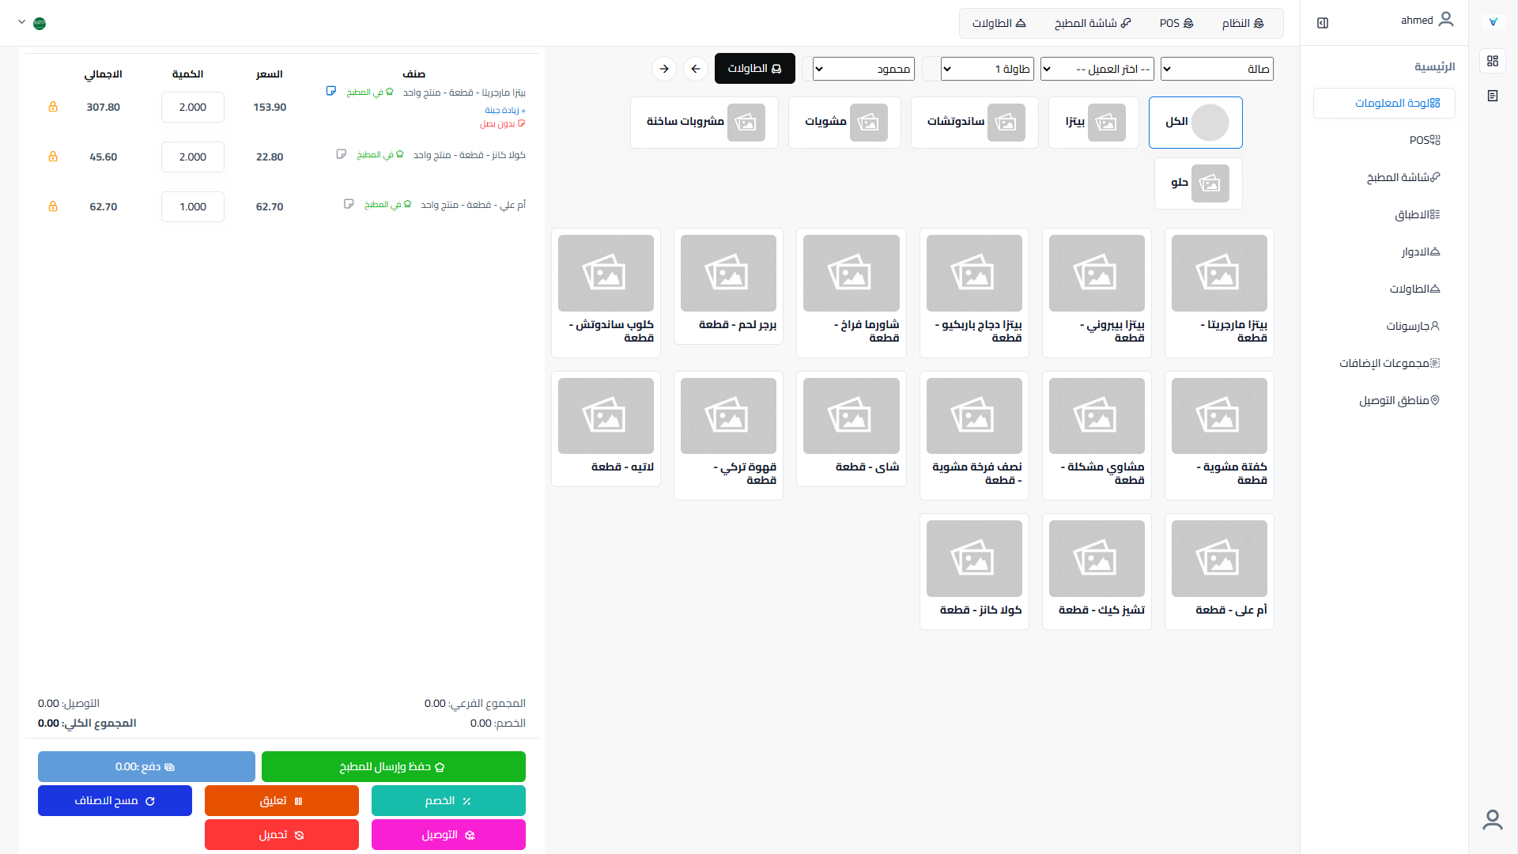This screenshot has height=854, width=1518.
Task: Click the red تحميل load button
Action: click(281, 834)
